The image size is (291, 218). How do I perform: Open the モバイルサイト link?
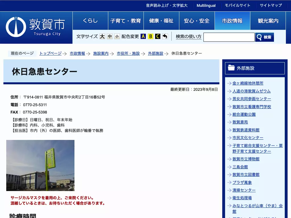point(238,5)
